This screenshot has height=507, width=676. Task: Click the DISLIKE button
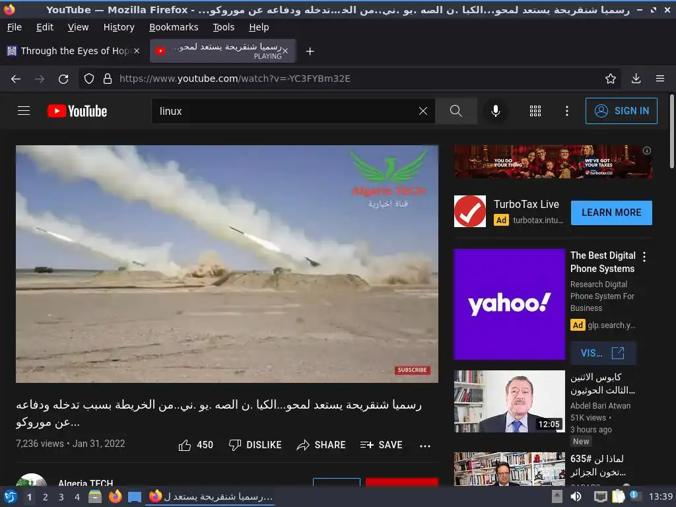tap(255, 445)
